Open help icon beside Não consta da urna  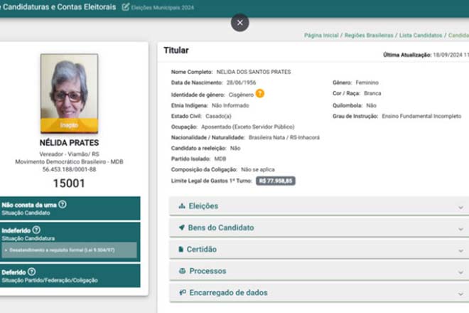coord(63,204)
